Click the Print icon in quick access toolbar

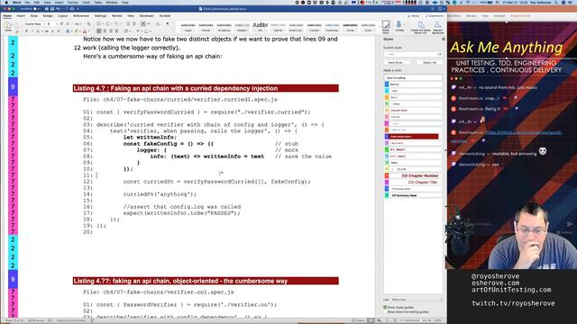(72, 8)
